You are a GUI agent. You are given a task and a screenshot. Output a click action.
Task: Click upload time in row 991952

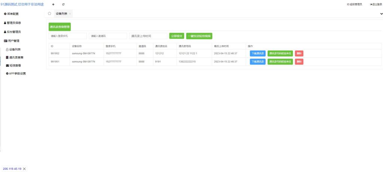click(x=226, y=54)
